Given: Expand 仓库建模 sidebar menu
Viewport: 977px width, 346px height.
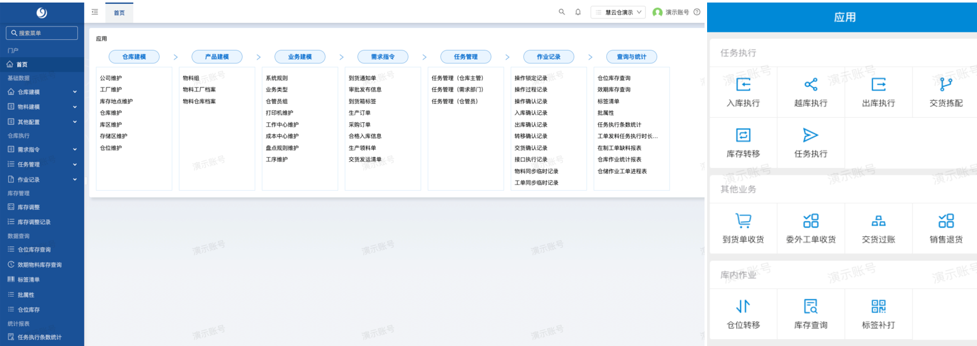Looking at the screenshot, I should pyautogui.click(x=42, y=92).
